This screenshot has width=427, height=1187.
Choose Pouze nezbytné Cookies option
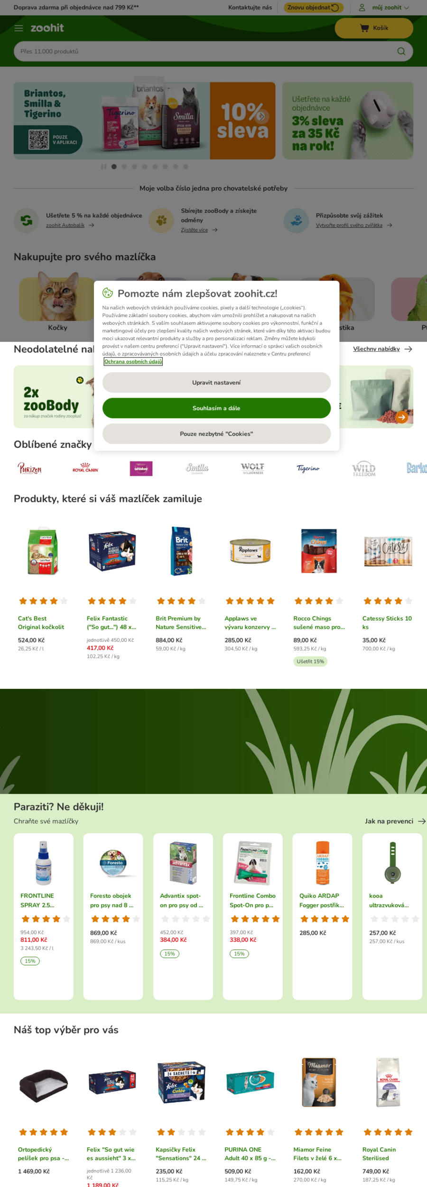tap(216, 433)
